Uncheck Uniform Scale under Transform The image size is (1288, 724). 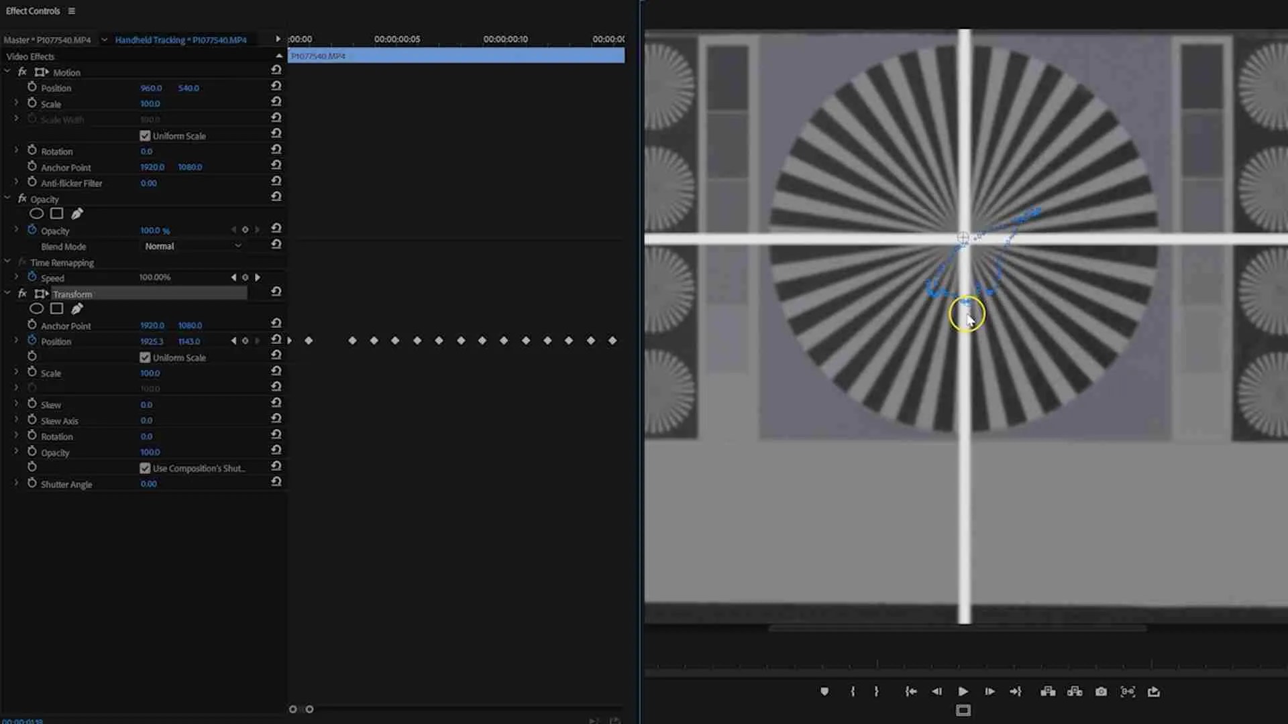145,357
